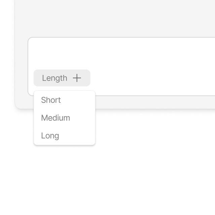
Task: Click the gray panel area above the input
Action: (114, 18)
